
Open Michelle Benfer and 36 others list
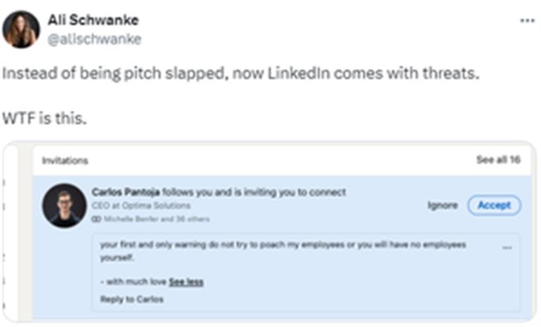pos(157,219)
